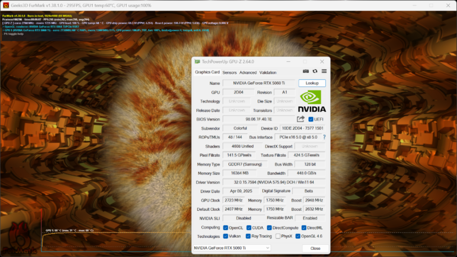Click the Resizable BAR value Enabled
457x257 pixels.
[x=310, y=218]
